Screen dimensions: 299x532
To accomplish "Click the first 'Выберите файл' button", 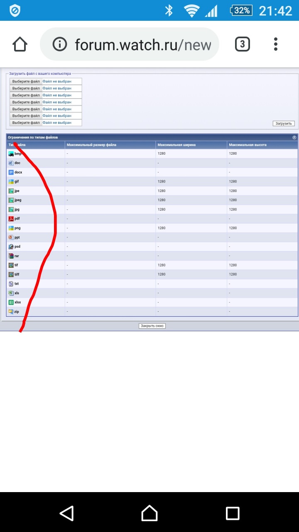I will click(x=26, y=81).
